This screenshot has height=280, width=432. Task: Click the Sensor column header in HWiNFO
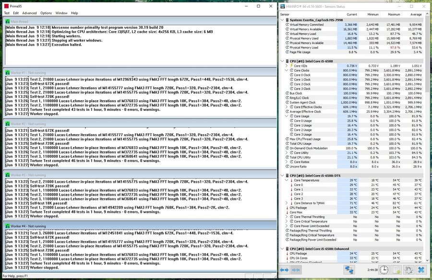click(x=308, y=14)
